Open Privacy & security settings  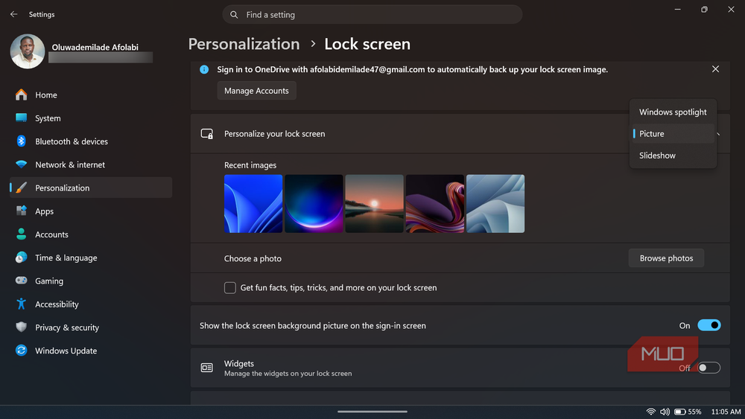pyautogui.click(x=91, y=327)
